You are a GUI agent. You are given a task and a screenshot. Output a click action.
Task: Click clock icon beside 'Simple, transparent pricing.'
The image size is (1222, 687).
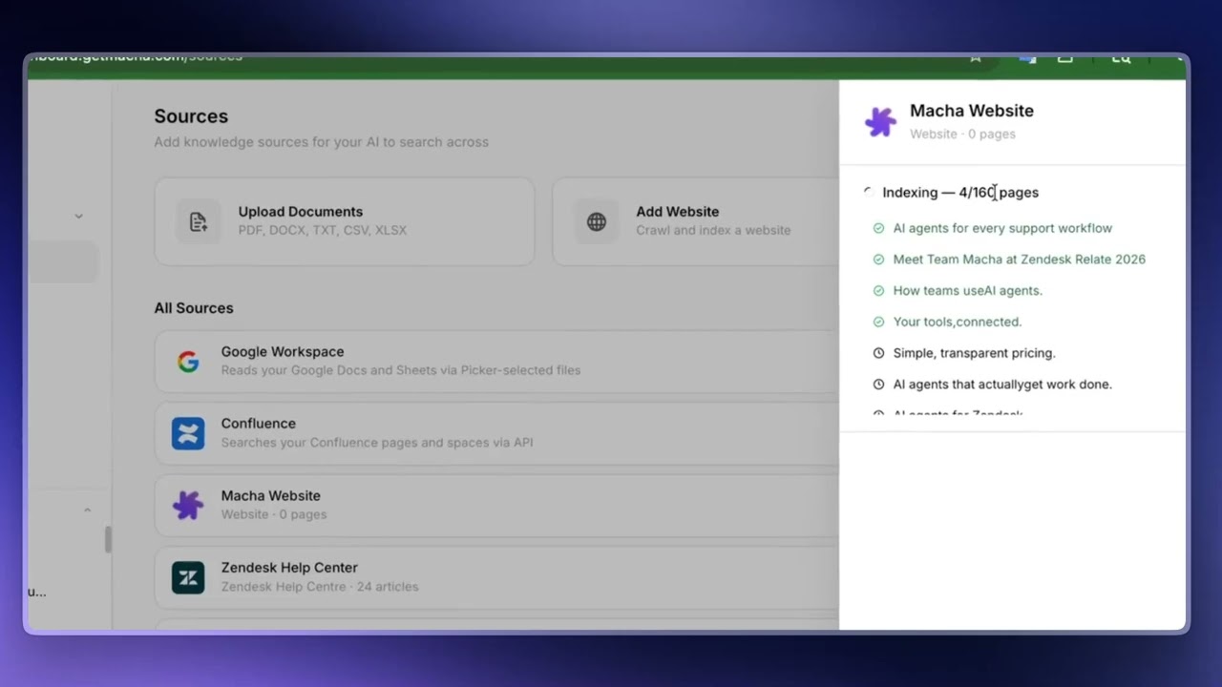point(878,353)
